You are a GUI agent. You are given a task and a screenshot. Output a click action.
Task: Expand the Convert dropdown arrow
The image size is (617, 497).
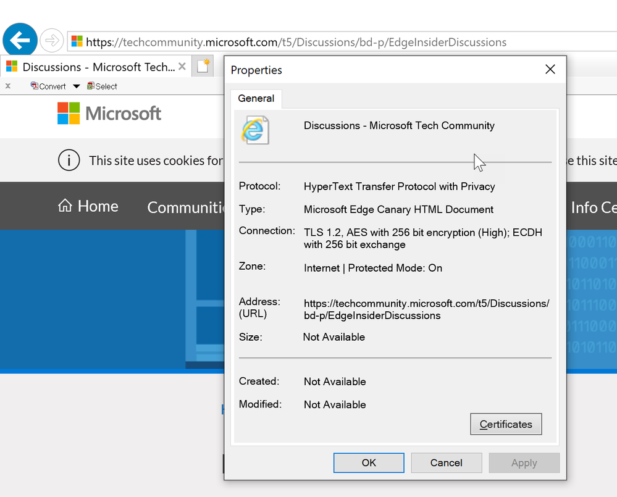tap(77, 86)
